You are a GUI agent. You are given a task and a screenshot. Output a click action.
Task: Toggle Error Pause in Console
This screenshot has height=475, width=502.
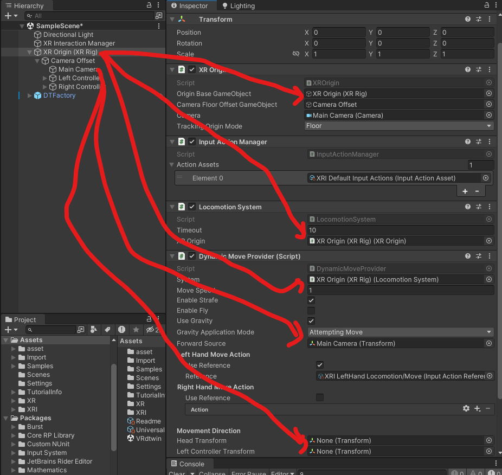pos(248,473)
